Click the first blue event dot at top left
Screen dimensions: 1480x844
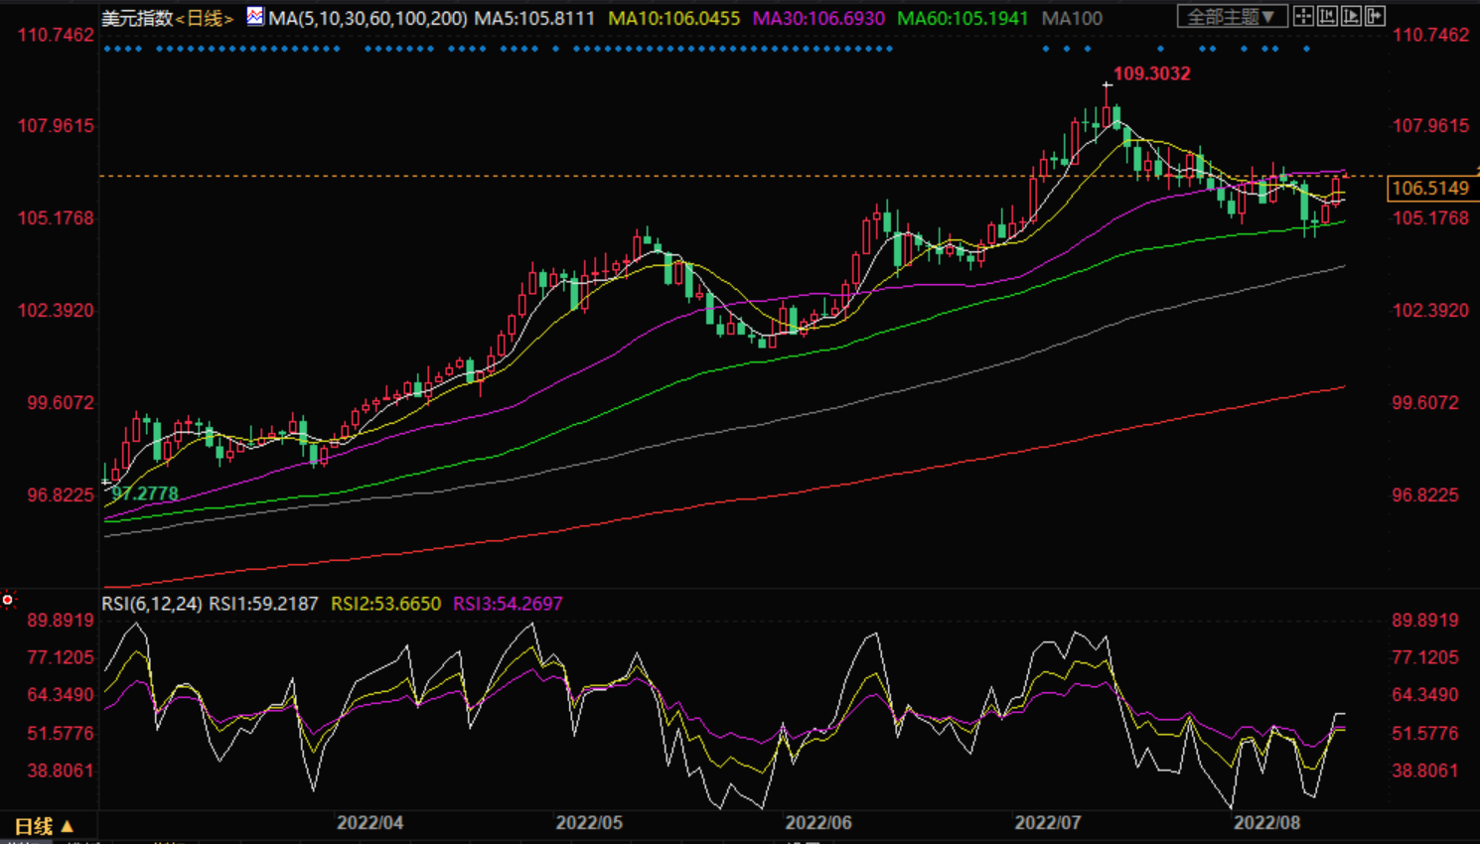point(106,49)
